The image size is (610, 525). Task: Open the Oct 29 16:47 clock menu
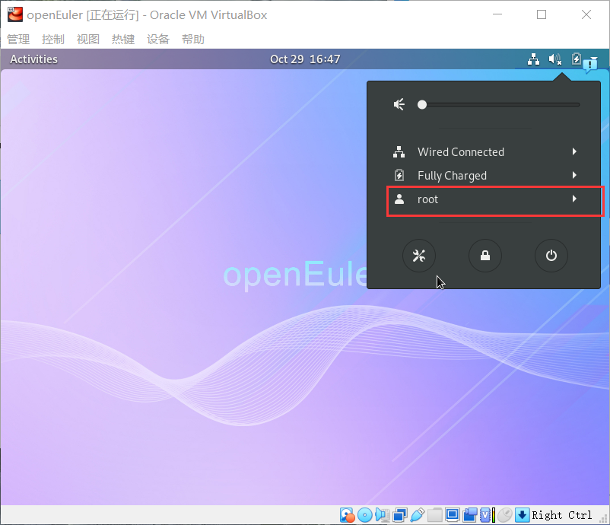305,59
